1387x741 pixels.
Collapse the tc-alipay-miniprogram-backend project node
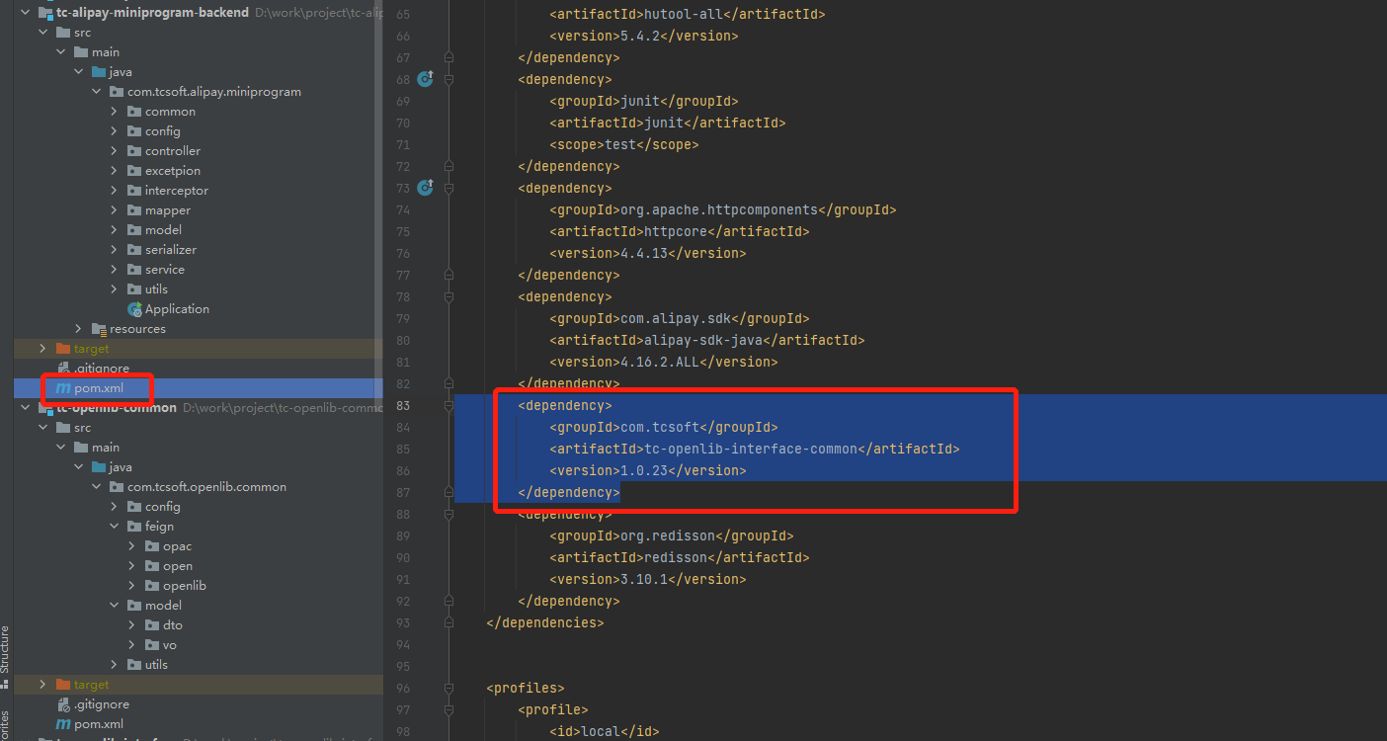[25, 13]
